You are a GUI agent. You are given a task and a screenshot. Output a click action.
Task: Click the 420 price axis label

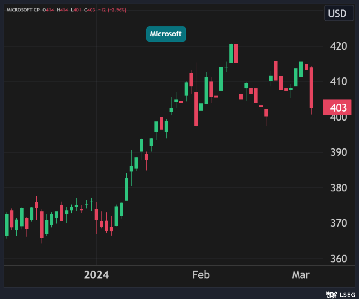(x=339, y=47)
